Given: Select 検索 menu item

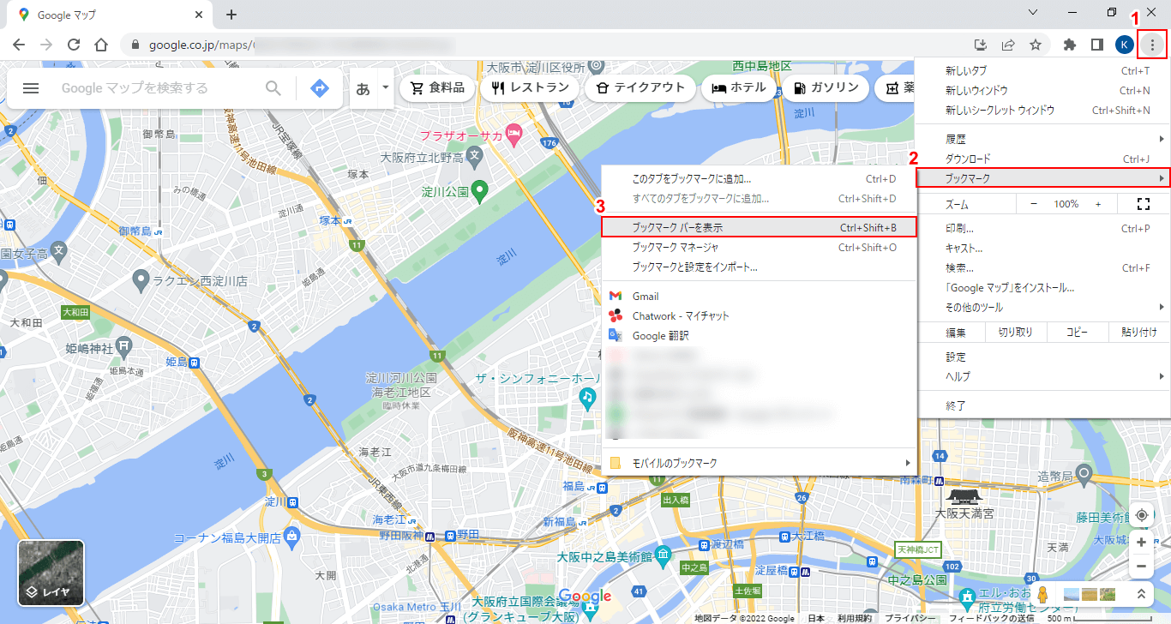Looking at the screenshot, I should [1042, 267].
